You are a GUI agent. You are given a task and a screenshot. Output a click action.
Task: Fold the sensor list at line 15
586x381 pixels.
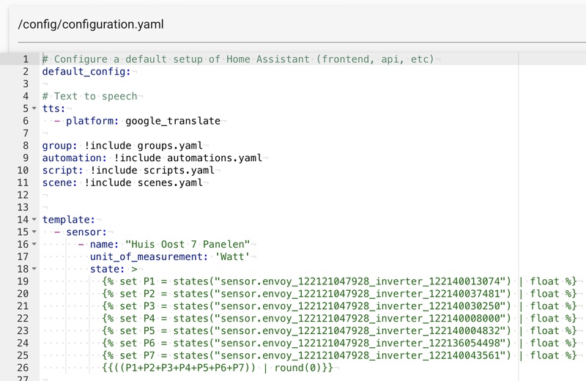34,232
